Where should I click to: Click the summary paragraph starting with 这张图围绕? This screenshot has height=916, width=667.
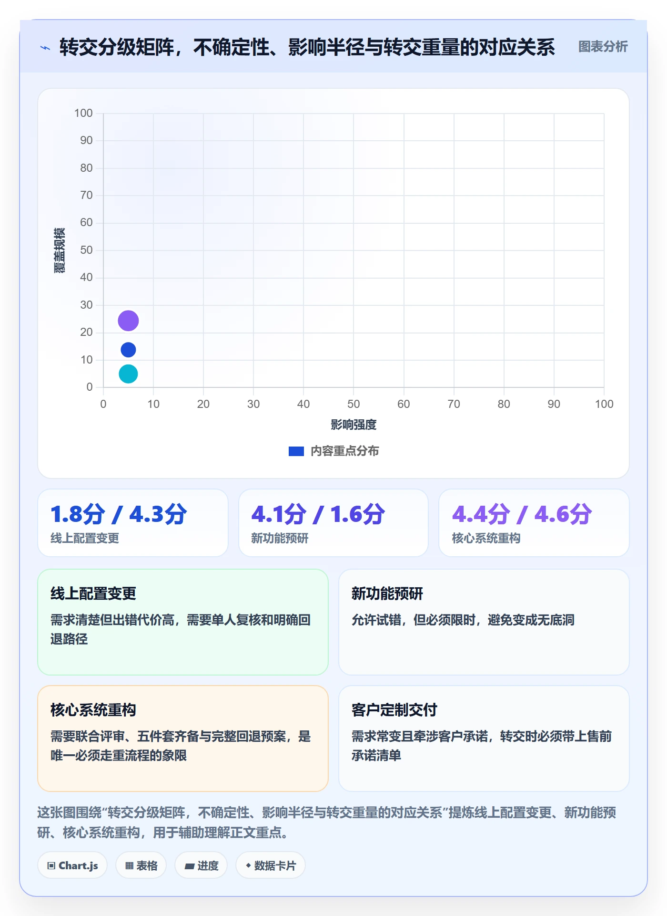tap(327, 822)
